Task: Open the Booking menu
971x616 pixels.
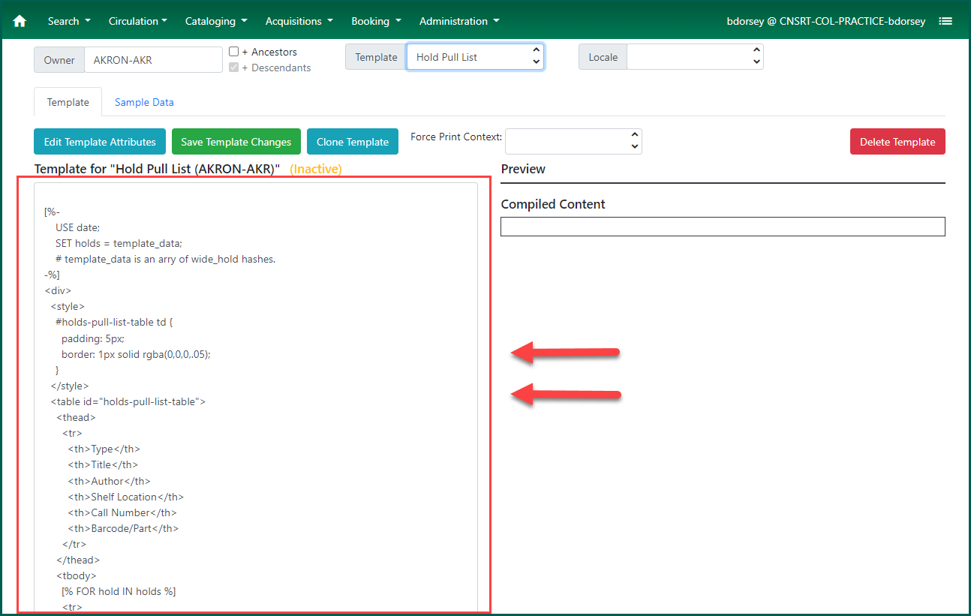Action: click(376, 21)
